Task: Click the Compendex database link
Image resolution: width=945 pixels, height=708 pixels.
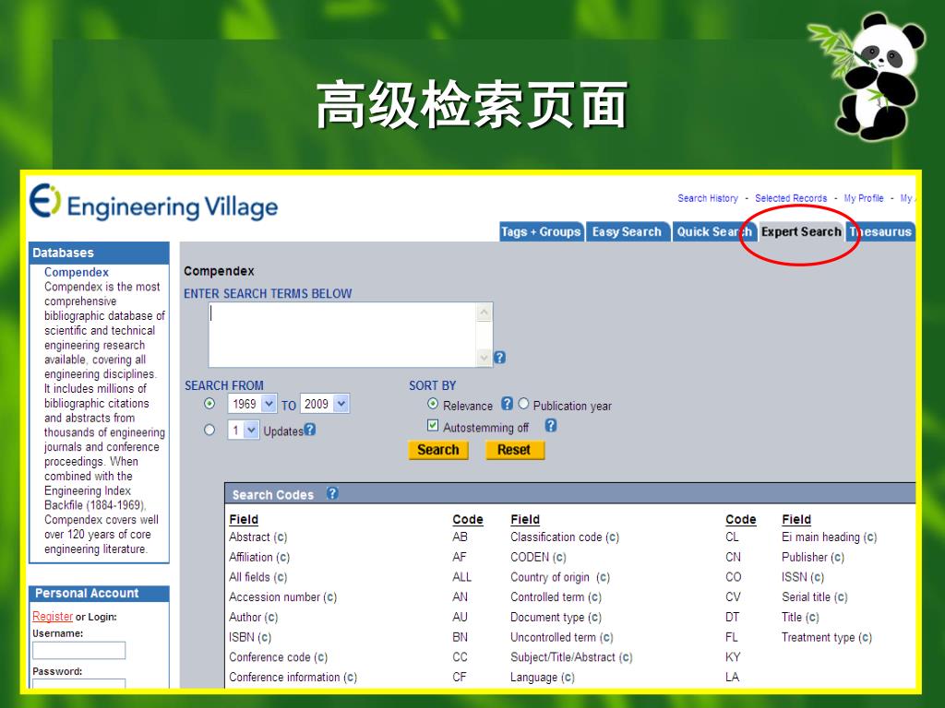Action: point(77,272)
